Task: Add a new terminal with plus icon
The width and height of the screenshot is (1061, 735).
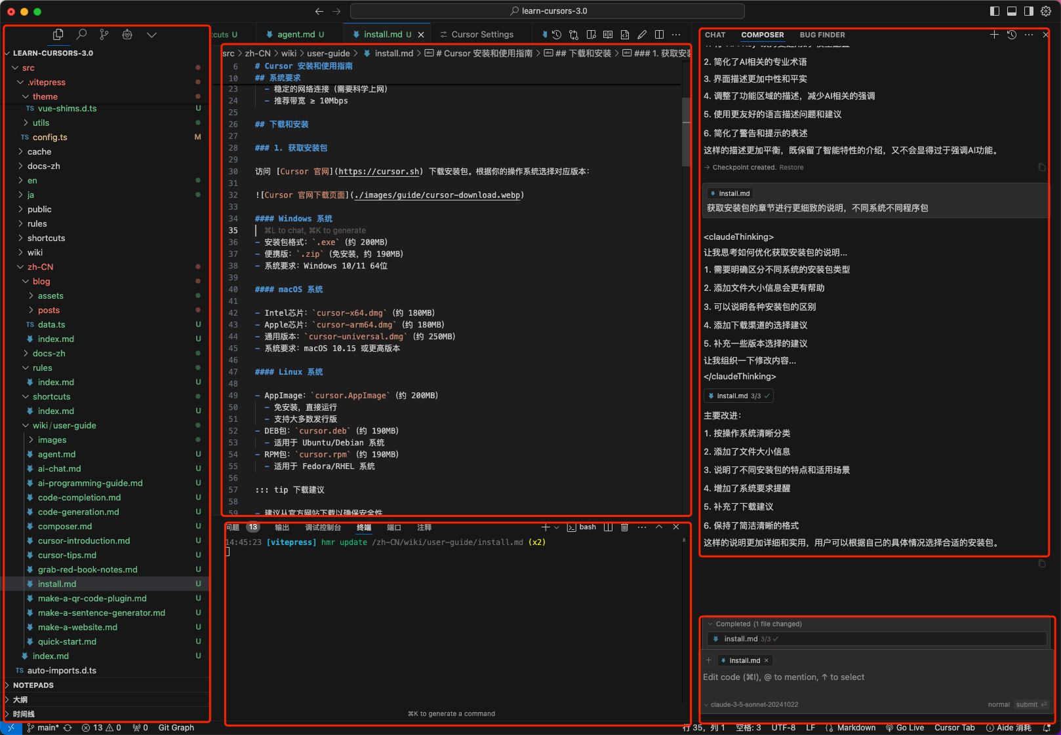Action: pyautogui.click(x=546, y=527)
